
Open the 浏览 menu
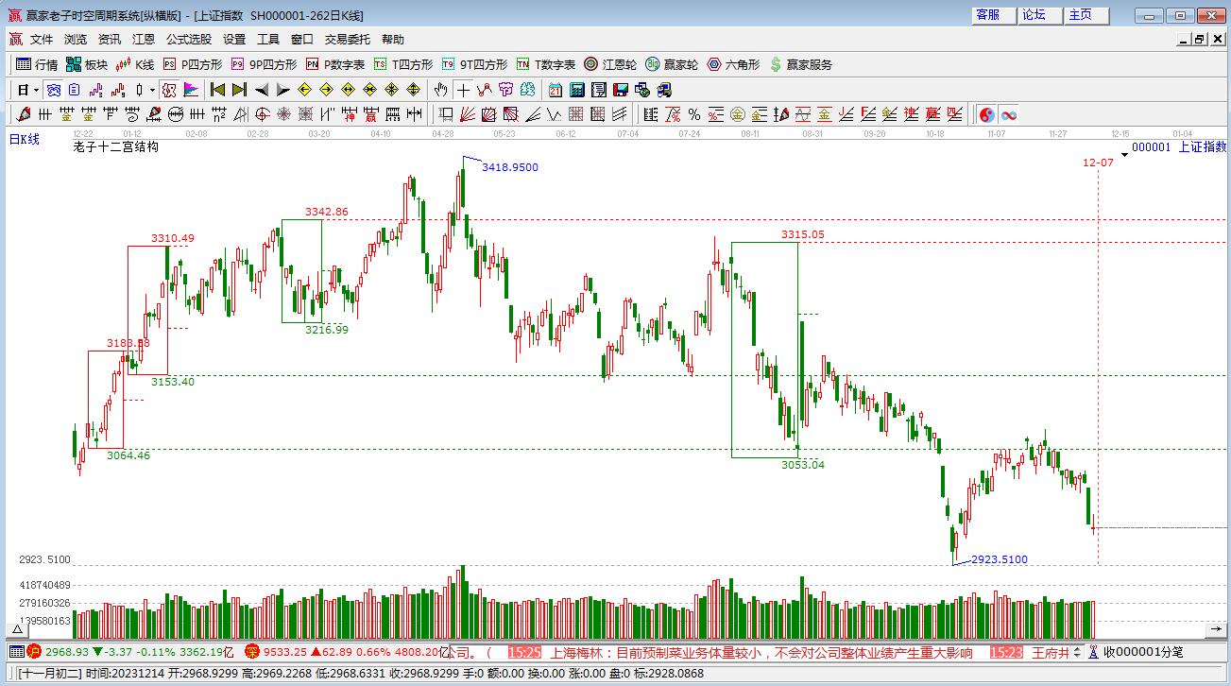[x=76, y=39]
